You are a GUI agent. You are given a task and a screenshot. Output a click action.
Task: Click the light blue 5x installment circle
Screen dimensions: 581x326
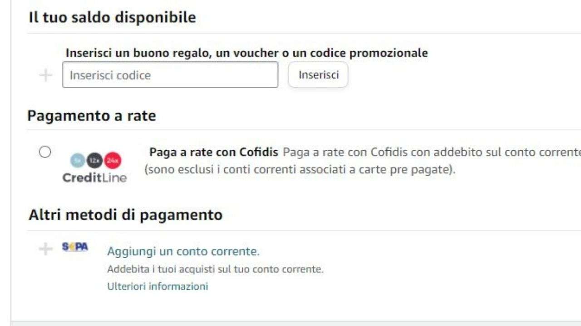tap(78, 161)
